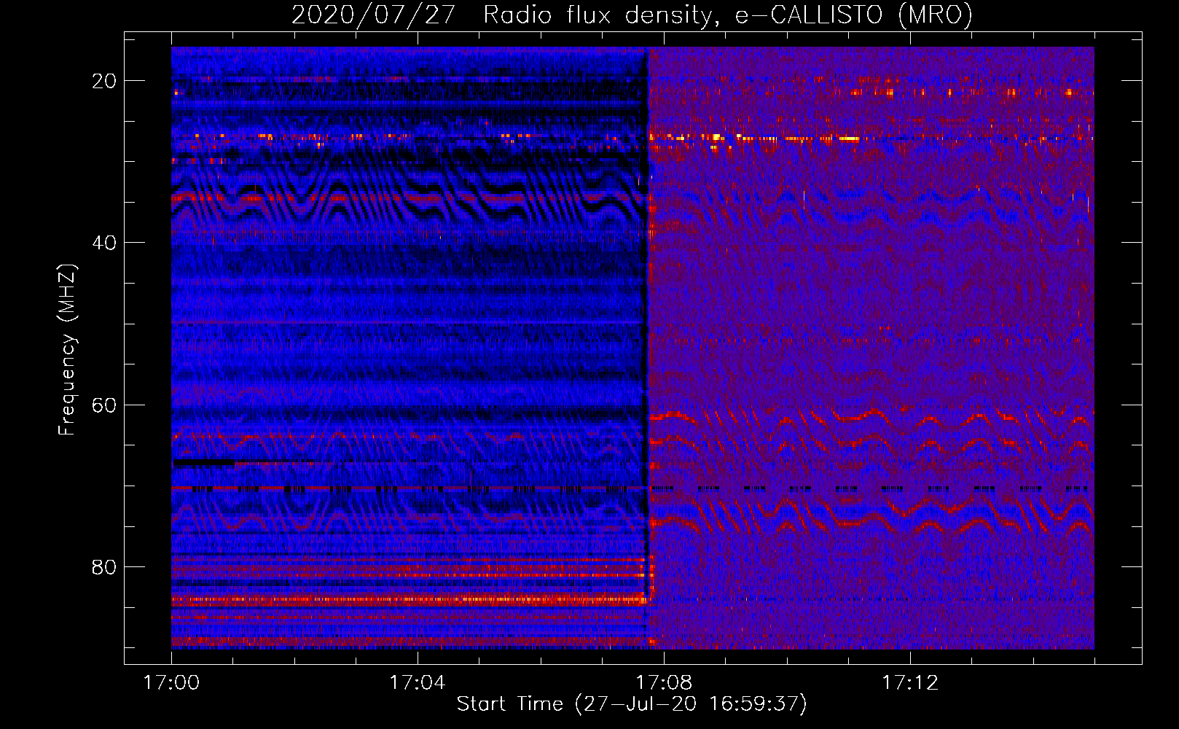
Task: Click the 'Start Time (27-Jul-20 16:59:37)' label
Action: coord(632,704)
